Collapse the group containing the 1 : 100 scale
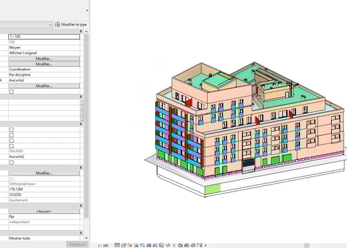Screen dimensions: 347x248 click(81, 31)
